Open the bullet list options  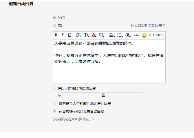[120, 35]
